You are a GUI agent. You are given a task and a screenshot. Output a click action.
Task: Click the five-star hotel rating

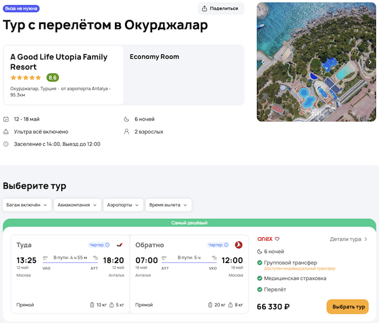coord(26,78)
